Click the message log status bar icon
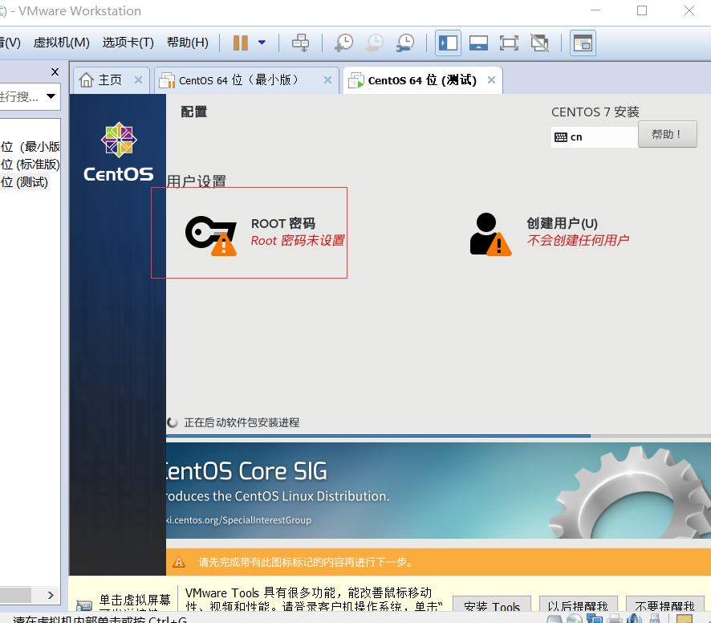Image resolution: width=711 pixels, height=623 pixels. (x=685, y=618)
